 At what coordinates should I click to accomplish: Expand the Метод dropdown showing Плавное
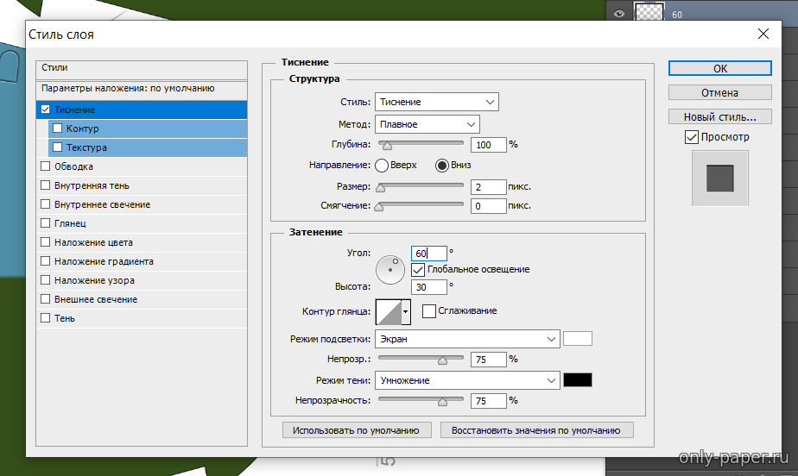coord(427,124)
